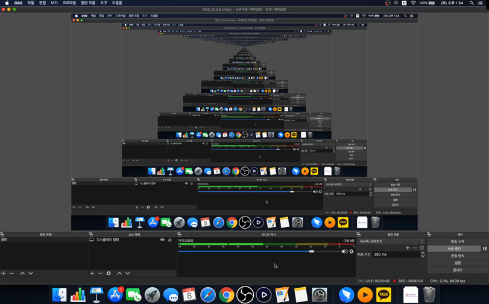Image resolution: width=489 pixels, height=304 pixels.
Task: Open 마이크/보조 audio settings gear
Action: click(352, 251)
